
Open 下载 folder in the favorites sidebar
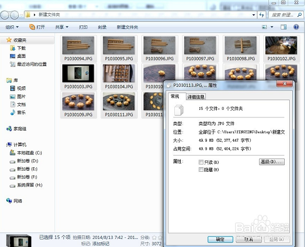pyautogui.click(x=21, y=48)
